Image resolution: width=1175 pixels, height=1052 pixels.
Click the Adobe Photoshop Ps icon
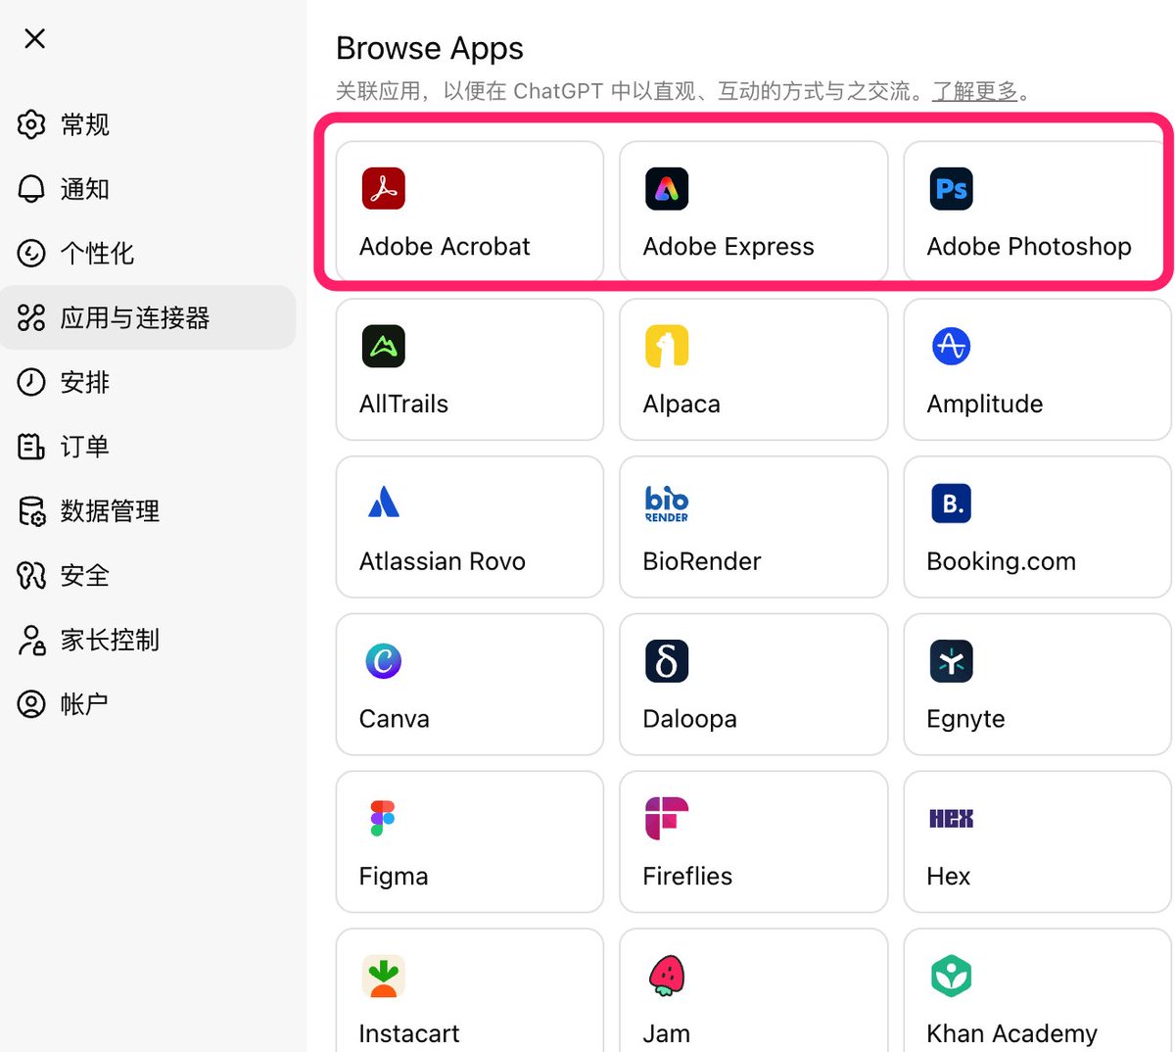(x=951, y=188)
